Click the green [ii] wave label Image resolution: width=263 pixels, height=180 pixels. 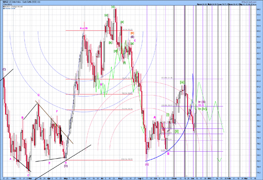pos(177,131)
